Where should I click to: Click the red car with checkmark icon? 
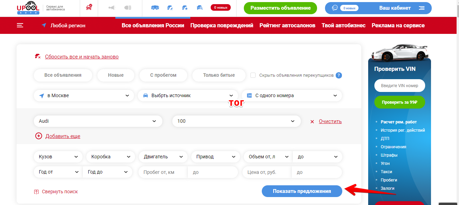point(89,8)
